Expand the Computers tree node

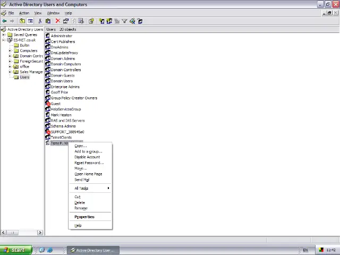click(10, 50)
